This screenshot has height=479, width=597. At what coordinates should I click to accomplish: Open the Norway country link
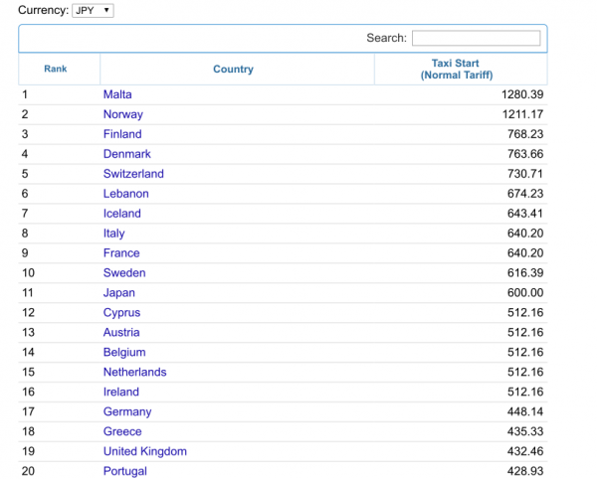(x=123, y=114)
